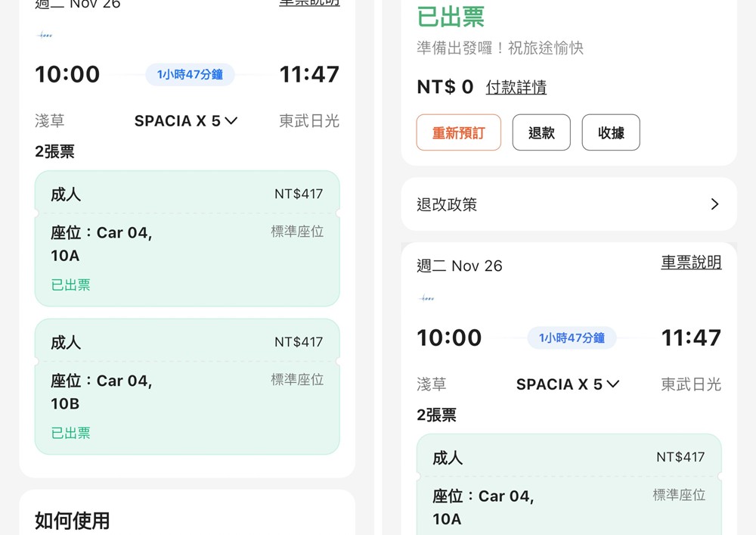
Task: Click the 1小時47分鐘 duration badge on left
Action: [190, 74]
